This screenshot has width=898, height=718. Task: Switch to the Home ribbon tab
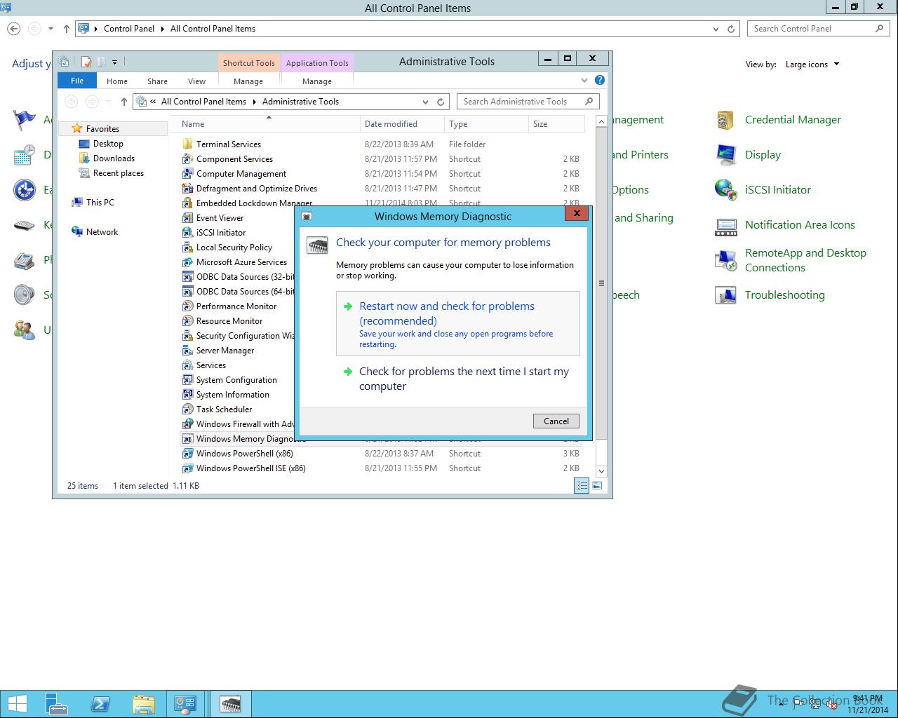coord(117,81)
